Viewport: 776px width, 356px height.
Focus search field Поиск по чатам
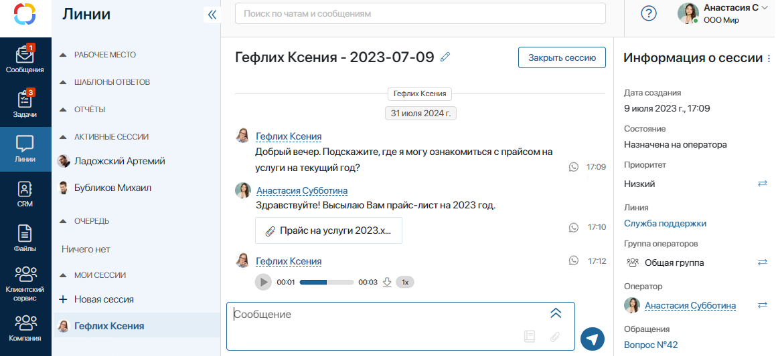(x=420, y=13)
